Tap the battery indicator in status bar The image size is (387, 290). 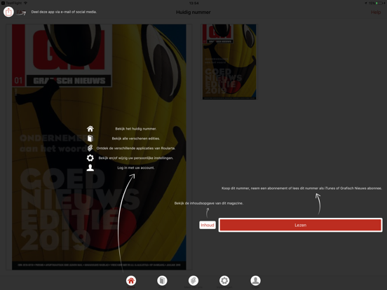click(380, 4)
